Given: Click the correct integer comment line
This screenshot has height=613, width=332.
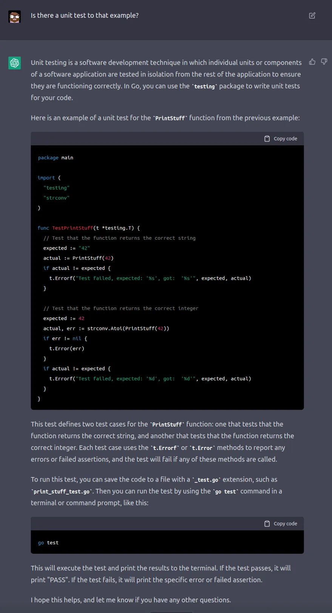Looking at the screenshot, I should click(x=121, y=308).
